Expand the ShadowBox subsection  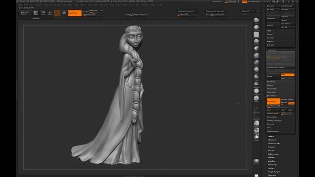click(272, 88)
